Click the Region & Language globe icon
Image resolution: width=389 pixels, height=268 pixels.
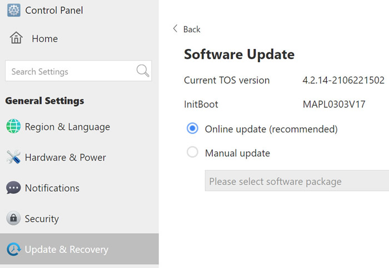13,126
